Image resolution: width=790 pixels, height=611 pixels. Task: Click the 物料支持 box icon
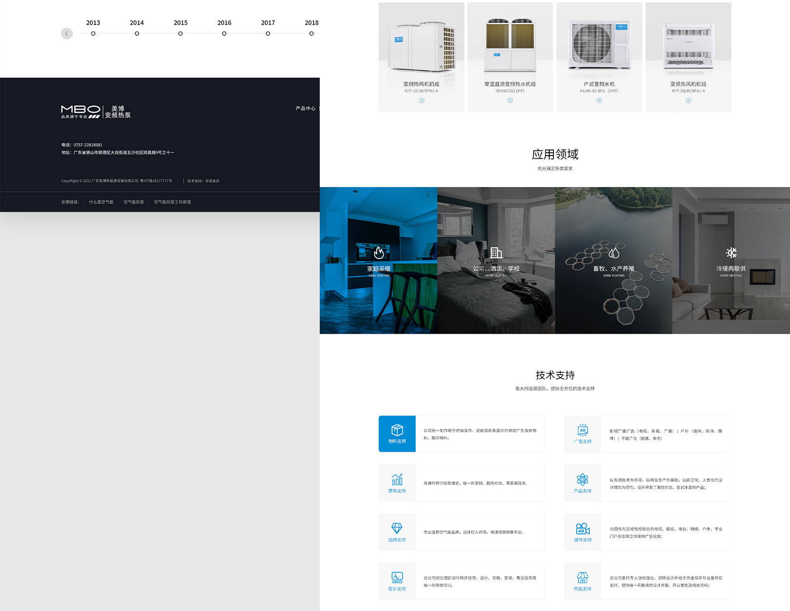click(397, 430)
